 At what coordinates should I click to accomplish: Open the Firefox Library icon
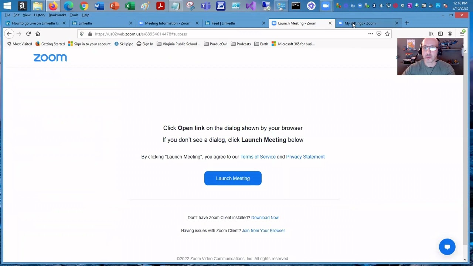(431, 34)
